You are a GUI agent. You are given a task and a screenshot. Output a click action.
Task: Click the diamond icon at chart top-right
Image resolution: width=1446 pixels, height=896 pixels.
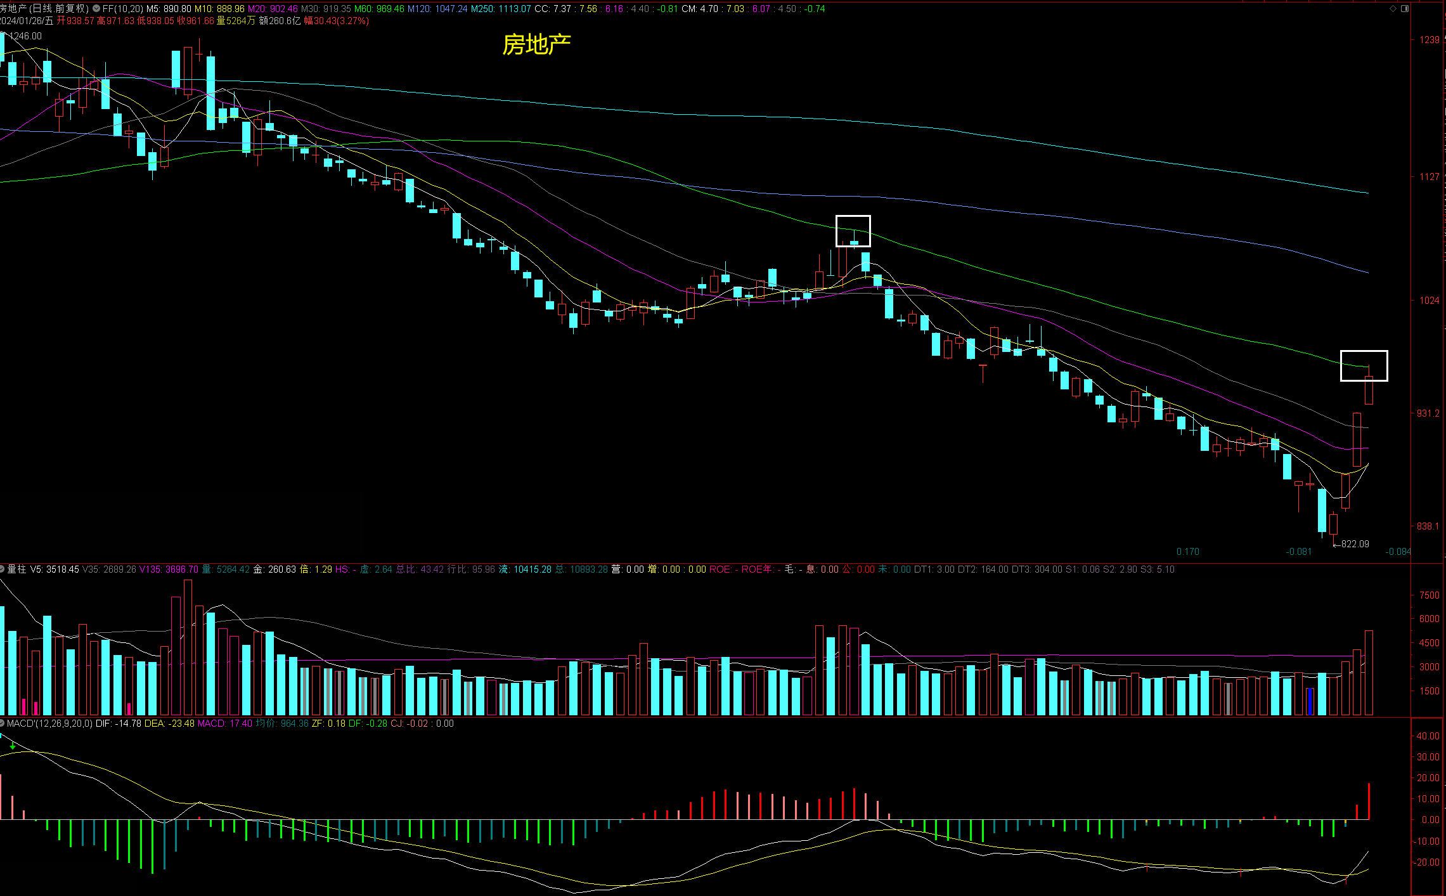point(1393,8)
